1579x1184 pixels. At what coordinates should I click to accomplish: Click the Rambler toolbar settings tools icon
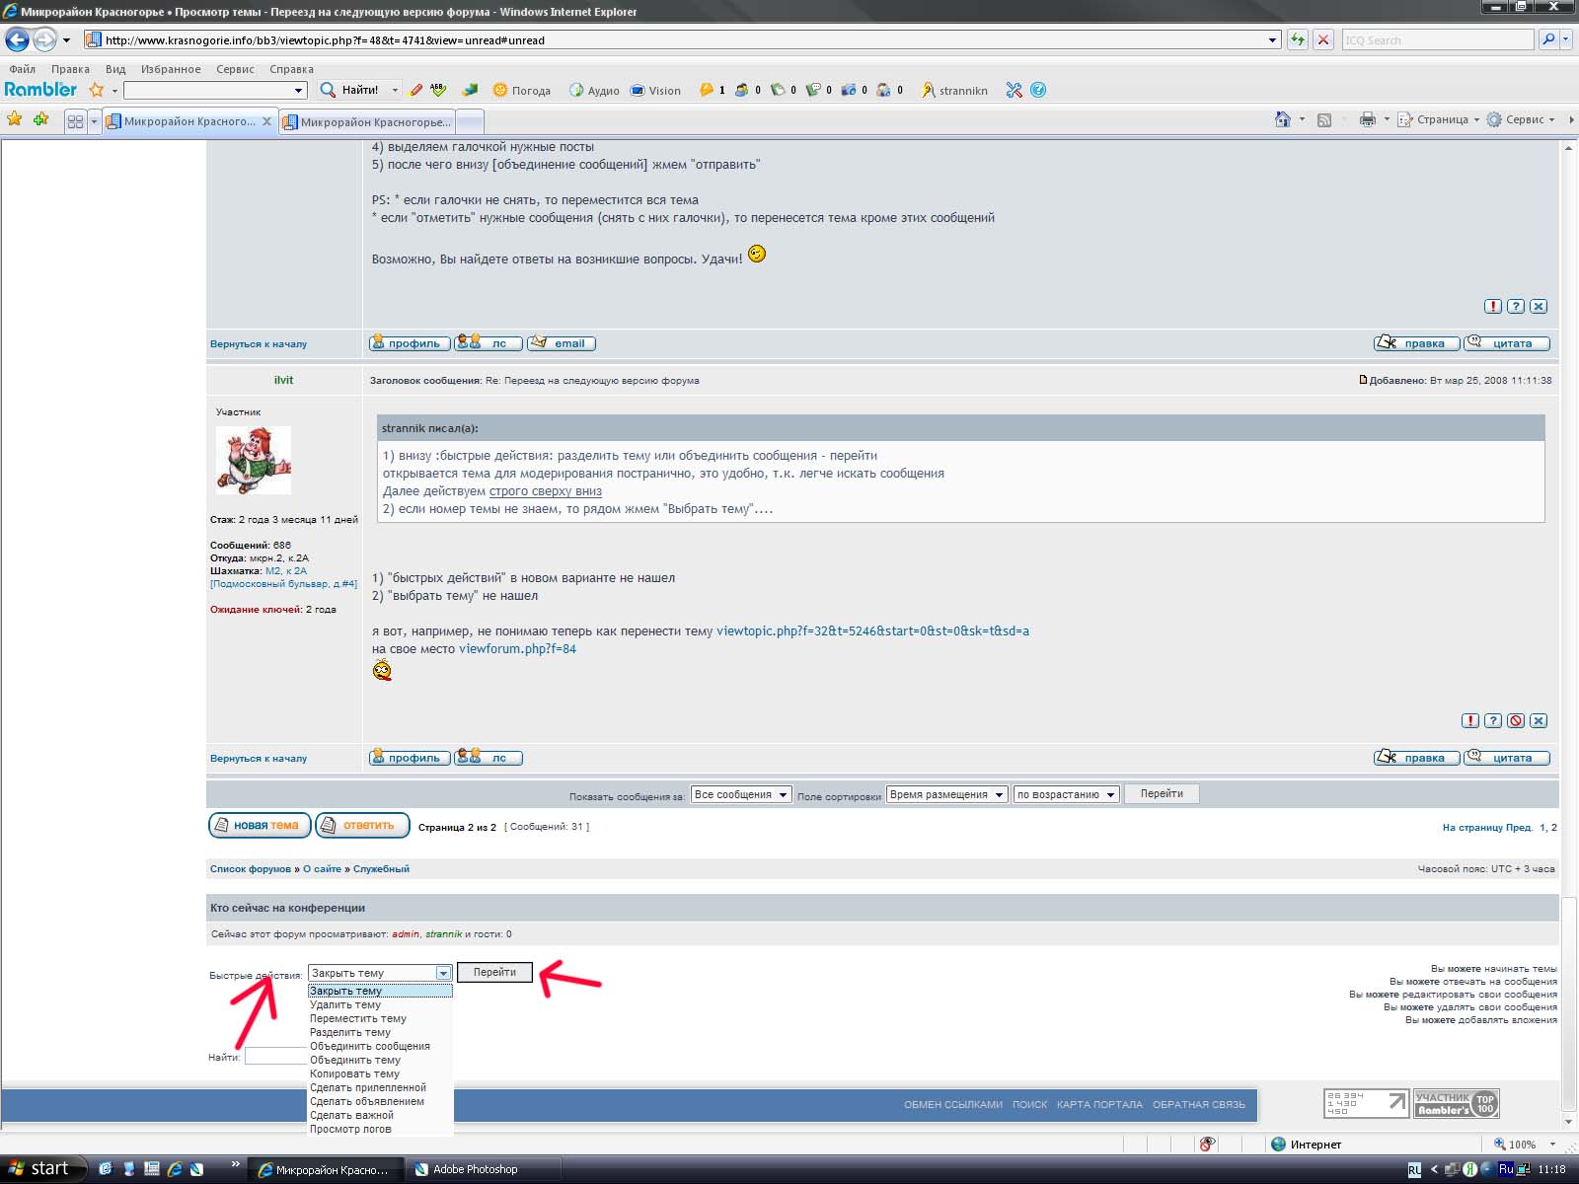(1014, 90)
